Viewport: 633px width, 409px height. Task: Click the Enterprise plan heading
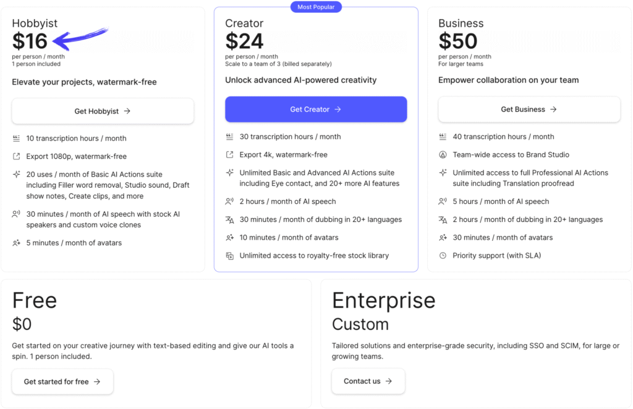click(x=383, y=300)
